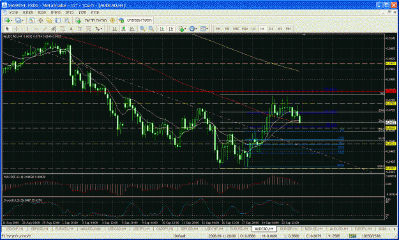This screenshot has width=399, height=240.
Task: Open the גרפים (Charts) menu
Action: [x=56, y=12]
